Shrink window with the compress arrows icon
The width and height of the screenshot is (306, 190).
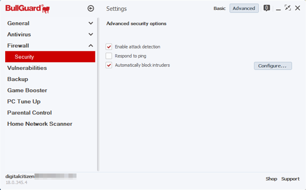(x=288, y=8)
